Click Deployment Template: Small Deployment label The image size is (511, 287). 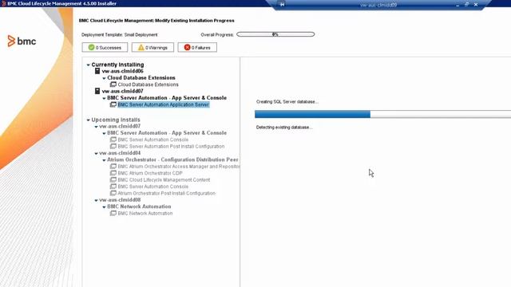click(x=119, y=35)
